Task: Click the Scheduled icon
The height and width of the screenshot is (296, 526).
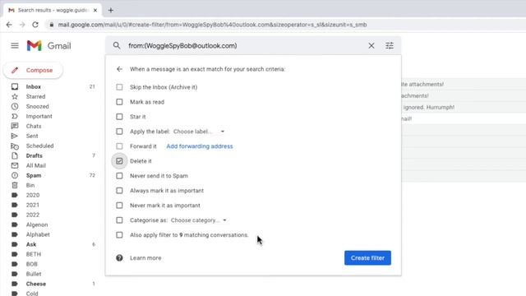Action: click(x=15, y=146)
